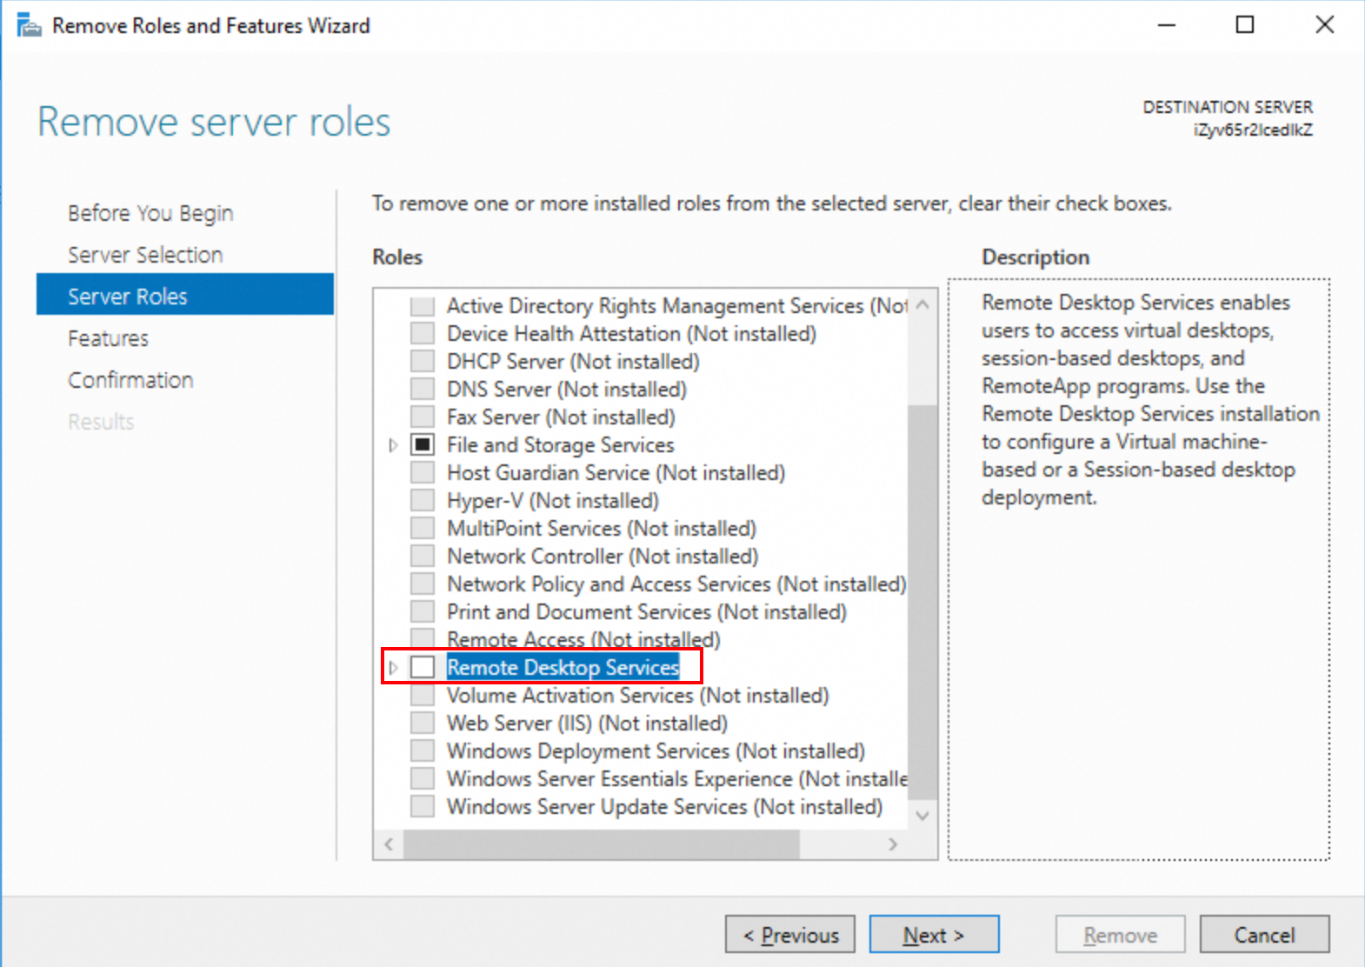Select Print and Document Services row
Viewport: 1365px width, 967px height.
coord(647,611)
